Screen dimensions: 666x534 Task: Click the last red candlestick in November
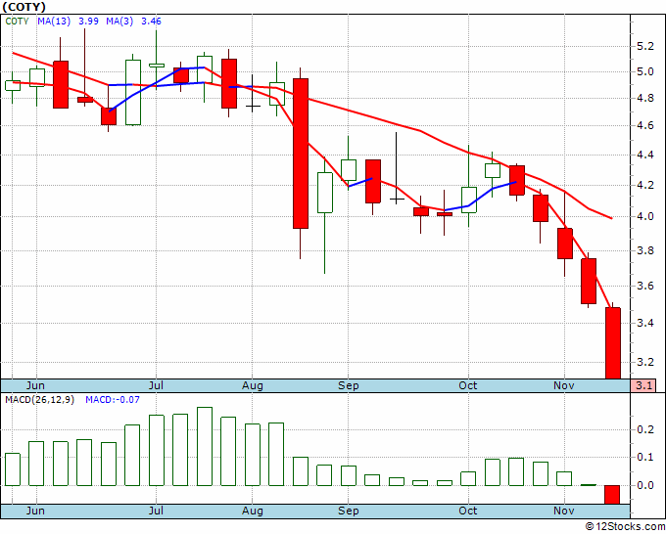(612, 343)
